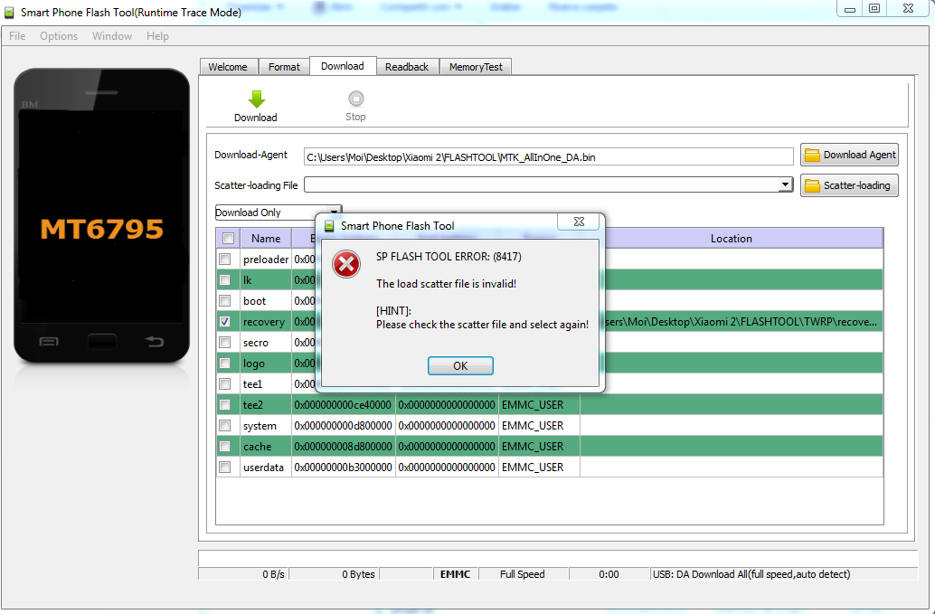935x614 pixels.
Task: Check the system partition checkbox
Action: pyautogui.click(x=225, y=426)
